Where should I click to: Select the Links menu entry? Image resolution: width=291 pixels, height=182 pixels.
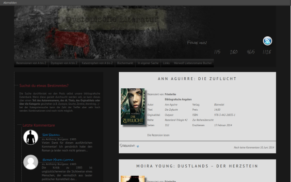click(x=166, y=63)
